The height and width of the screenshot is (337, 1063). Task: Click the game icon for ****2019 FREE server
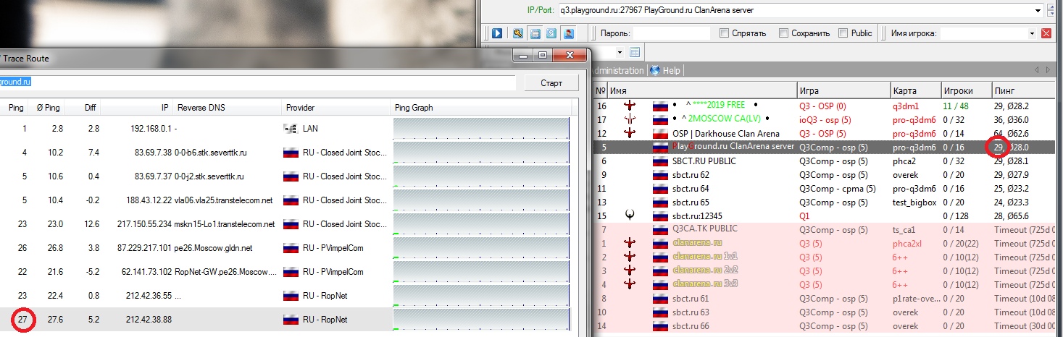[630, 106]
